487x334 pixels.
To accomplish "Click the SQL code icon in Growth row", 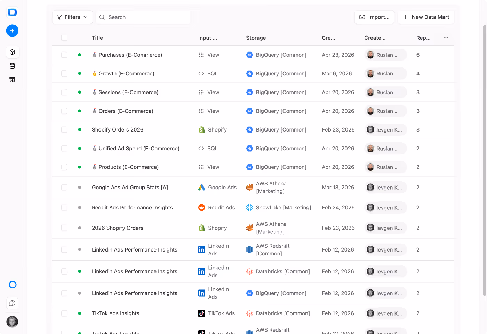I will (201, 74).
